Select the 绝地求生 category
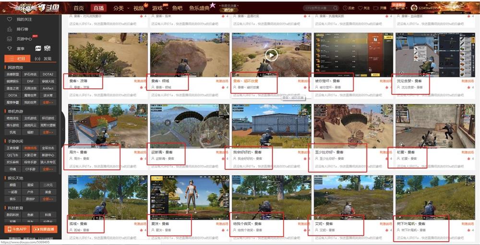 tap(13, 118)
